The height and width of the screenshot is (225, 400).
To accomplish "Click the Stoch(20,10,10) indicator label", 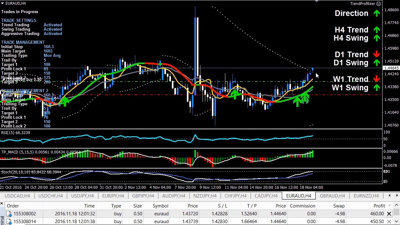I will pos(31,172).
